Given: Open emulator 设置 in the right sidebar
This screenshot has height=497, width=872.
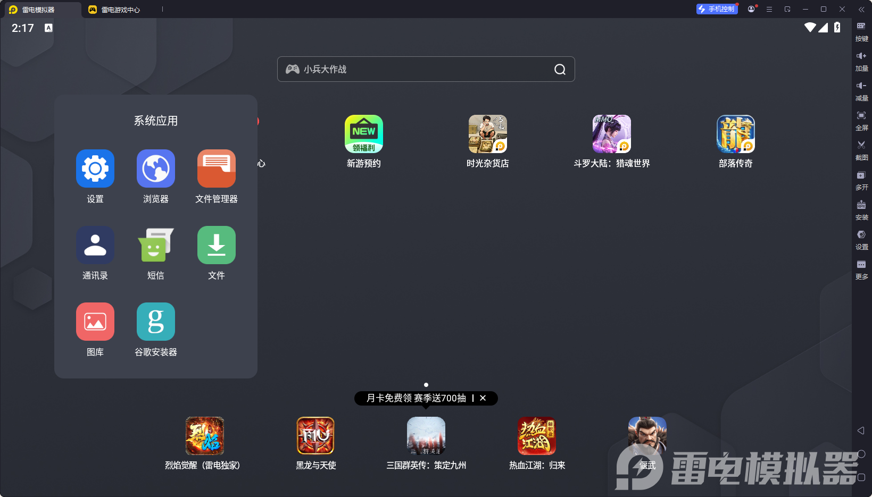Looking at the screenshot, I should [861, 240].
